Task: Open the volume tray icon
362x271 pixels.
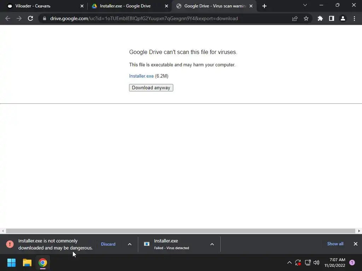Action: (x=316, y=263)
